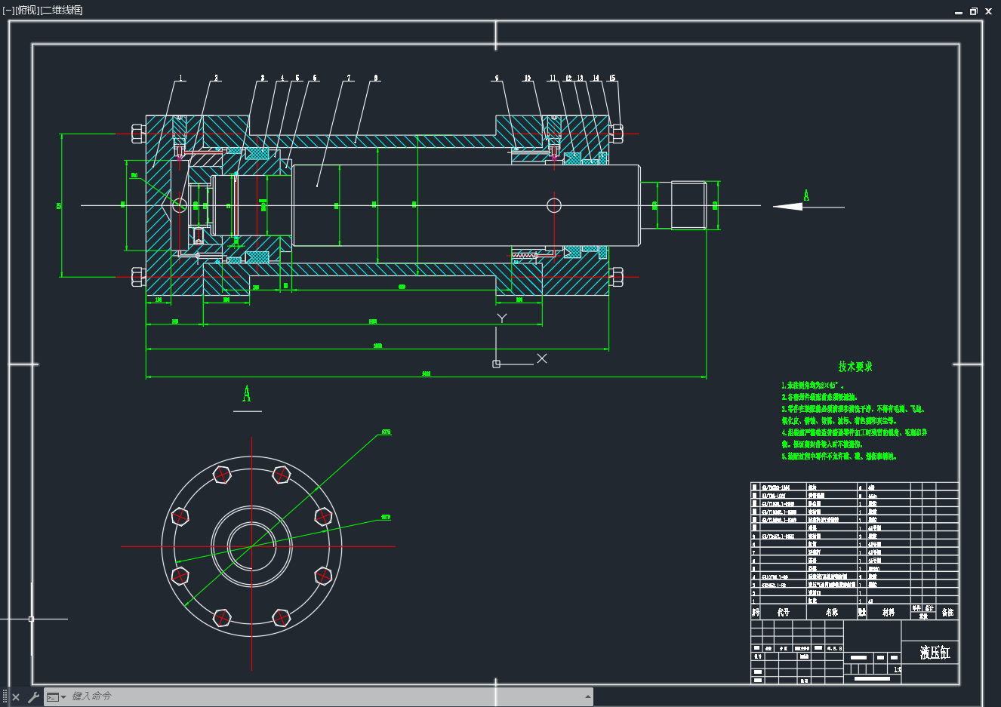
Task: Close the drawing viewport window
Action: click(x=989, y=11)
